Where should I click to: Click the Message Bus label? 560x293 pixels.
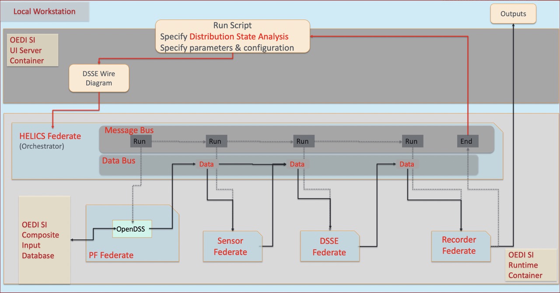pos(129,131)
